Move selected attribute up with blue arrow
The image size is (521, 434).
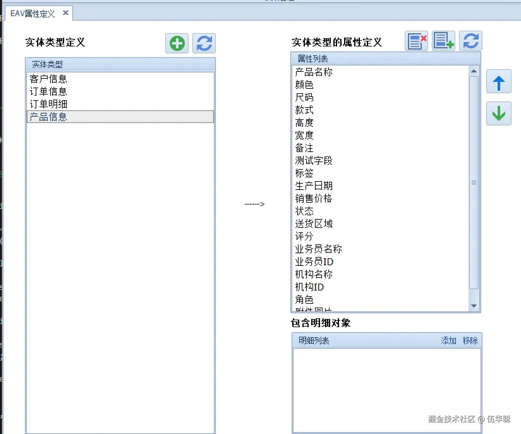coord(499,82)
